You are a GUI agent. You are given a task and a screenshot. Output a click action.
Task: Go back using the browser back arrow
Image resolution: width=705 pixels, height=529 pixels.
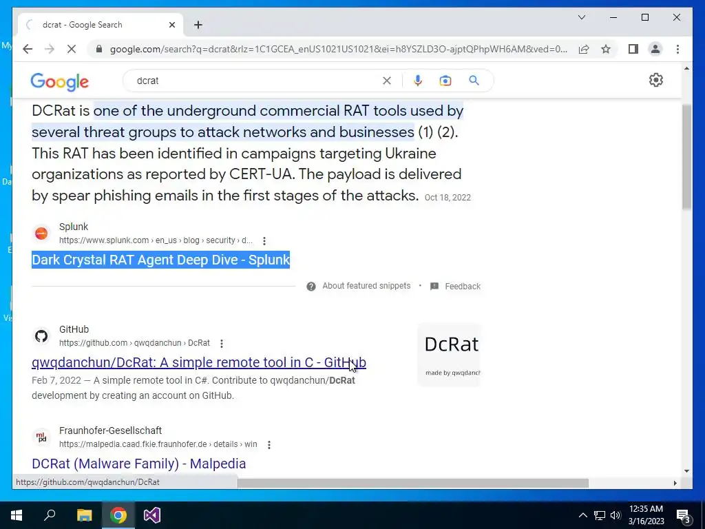coord(28,49)
